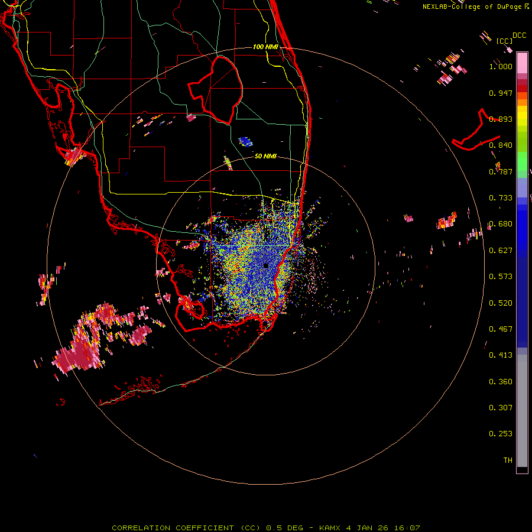
Task: Pick the yellow color bar segment
Action: [522, 116]
